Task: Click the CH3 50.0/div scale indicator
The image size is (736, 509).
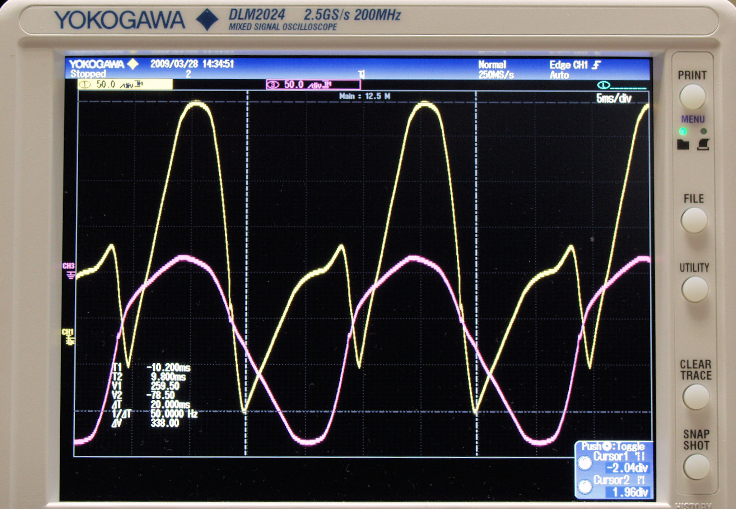Action: [x=313, y=85]
